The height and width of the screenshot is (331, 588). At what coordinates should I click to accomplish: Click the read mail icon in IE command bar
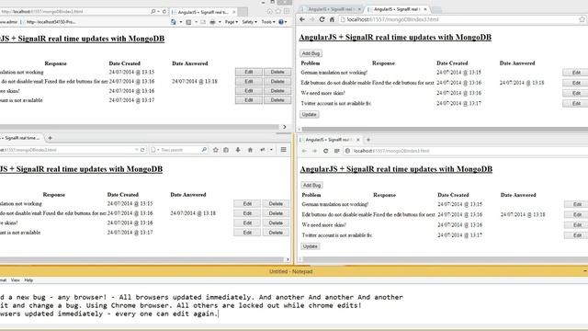pyautogui.click(x=203, y=22)
